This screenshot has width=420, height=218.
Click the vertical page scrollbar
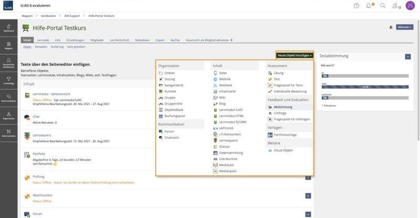click(x=418, y=80)
